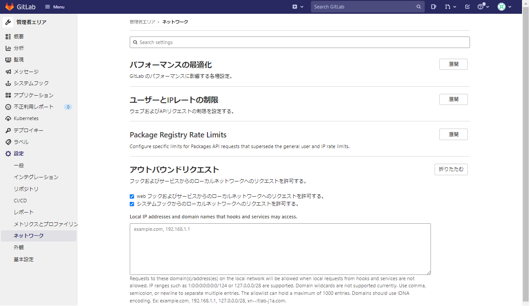Collapse the アウトバウンドリクエスト section
This screenshot has width=530, height=306.
click(x=451, y=169)
